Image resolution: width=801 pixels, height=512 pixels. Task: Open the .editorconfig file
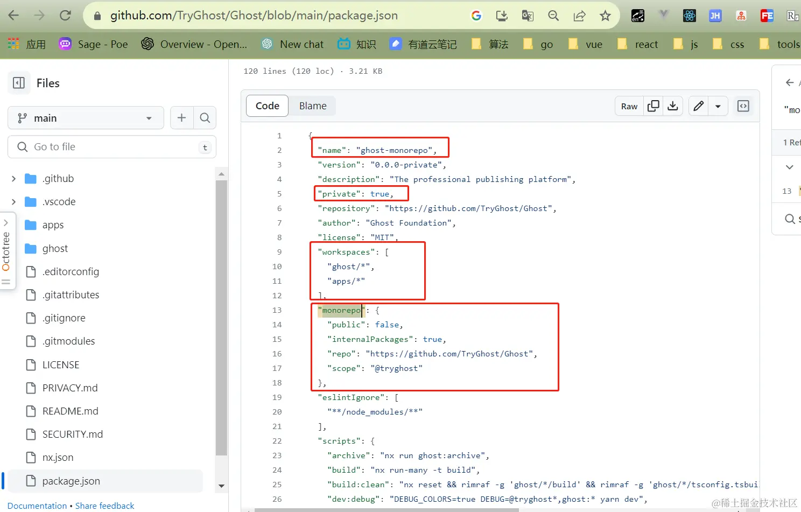(71, 272)
